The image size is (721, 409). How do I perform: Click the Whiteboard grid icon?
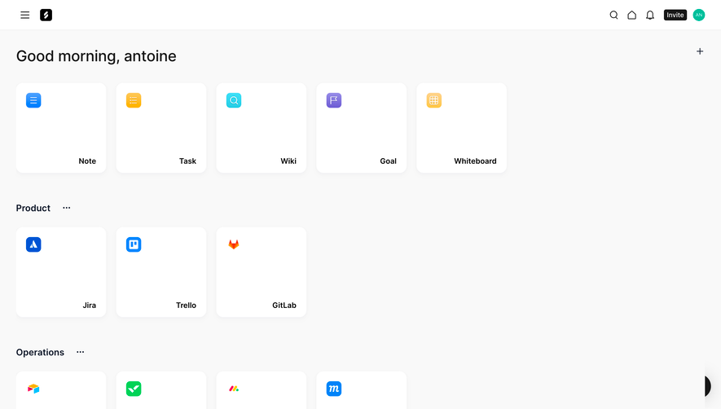click(x=434, y=100)
